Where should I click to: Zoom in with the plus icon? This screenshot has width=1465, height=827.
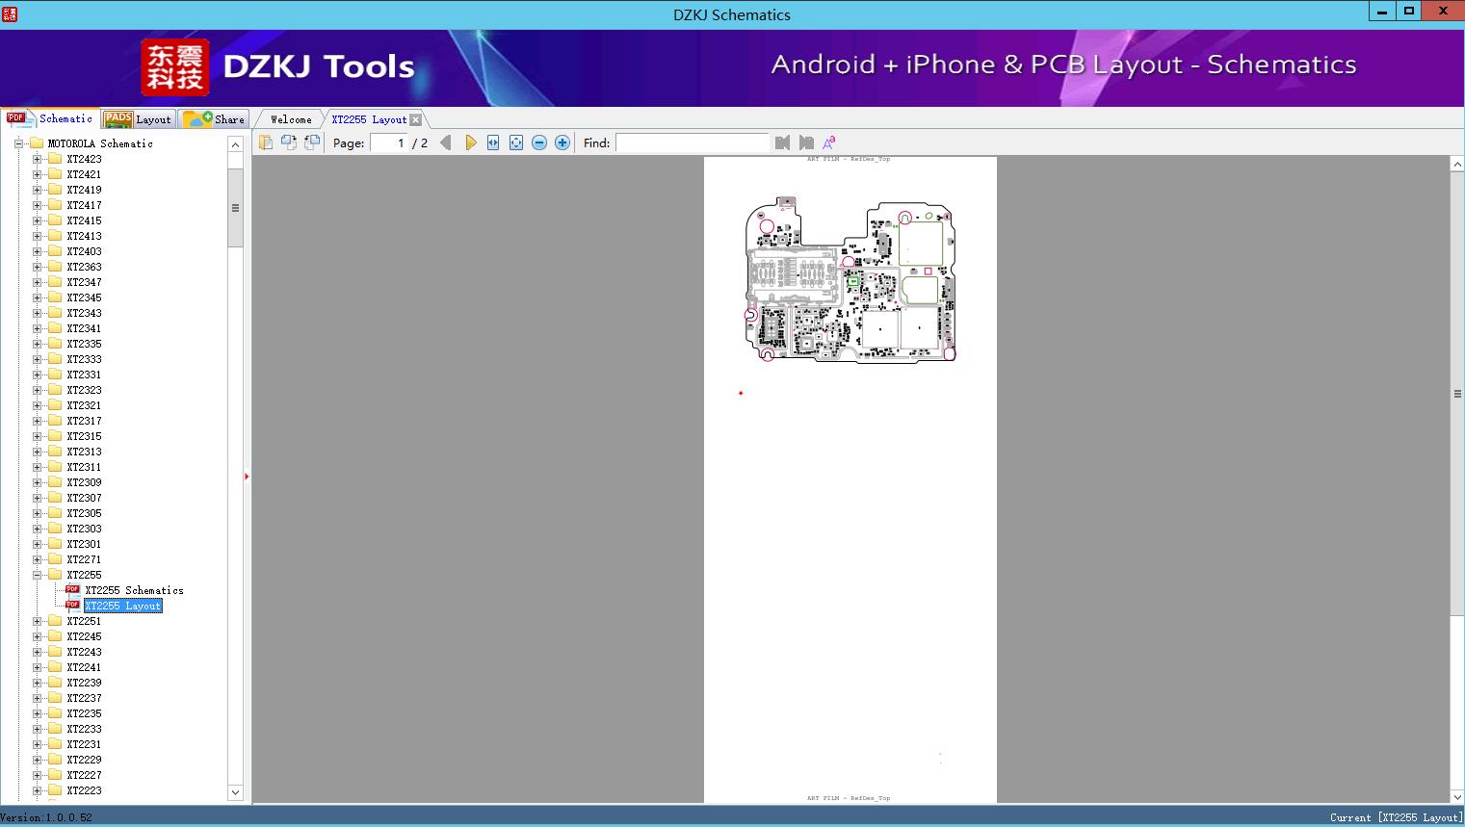[x=562, y=142]
